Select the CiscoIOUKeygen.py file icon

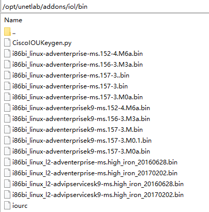pyautogui.click(x=7, y=42)
